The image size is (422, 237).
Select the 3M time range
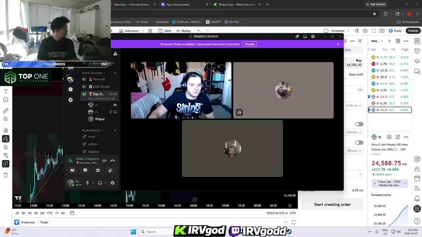(36, 213)
